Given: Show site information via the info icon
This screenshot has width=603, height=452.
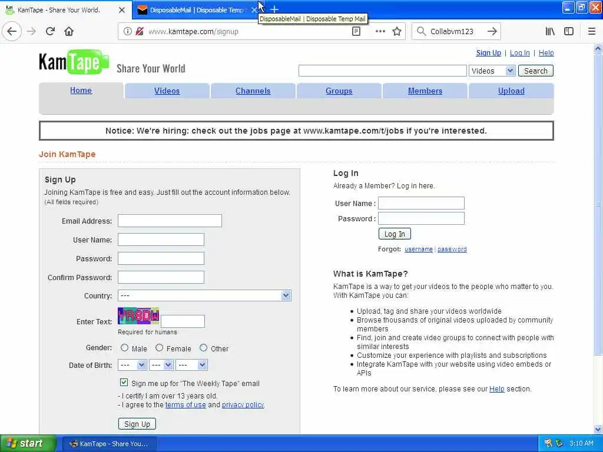Looking at the screenshot, I should [x=127, y=32].
